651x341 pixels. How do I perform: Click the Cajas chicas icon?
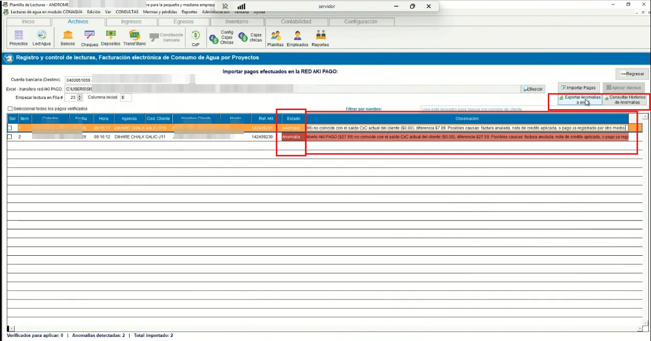click(251, 37)
